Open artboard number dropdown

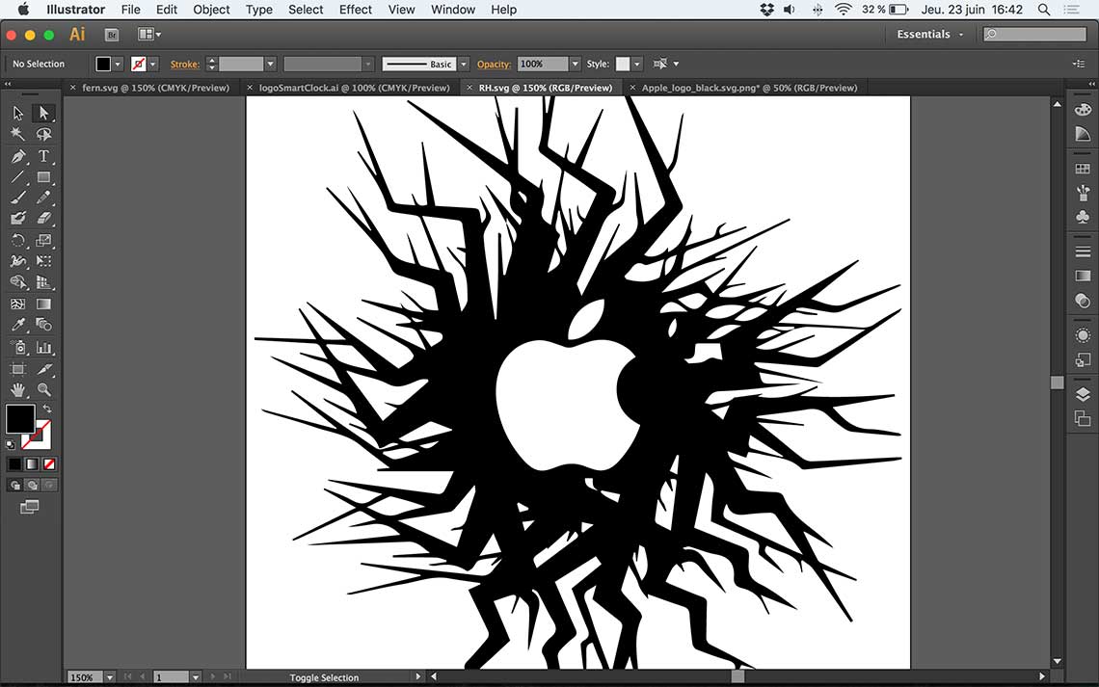(x=196, y=677)
